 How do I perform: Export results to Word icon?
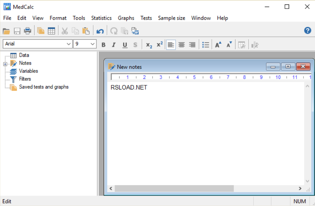135,31
